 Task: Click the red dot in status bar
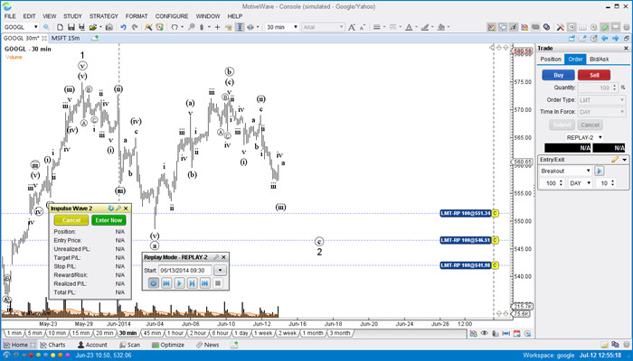pyautogui.click(x=31, y=356)
